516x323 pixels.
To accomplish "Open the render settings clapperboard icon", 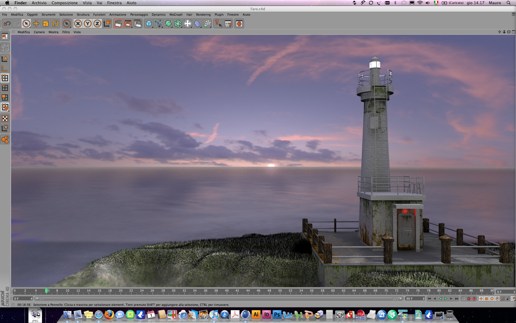I will [x=138, y=24].
